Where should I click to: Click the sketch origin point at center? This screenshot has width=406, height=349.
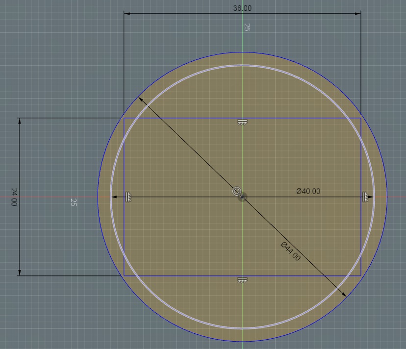click(x=242, y=197)
